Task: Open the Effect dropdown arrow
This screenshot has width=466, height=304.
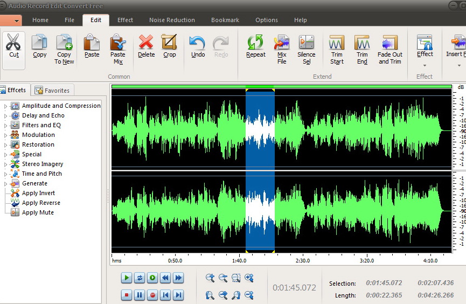Action: coord(425,66)
